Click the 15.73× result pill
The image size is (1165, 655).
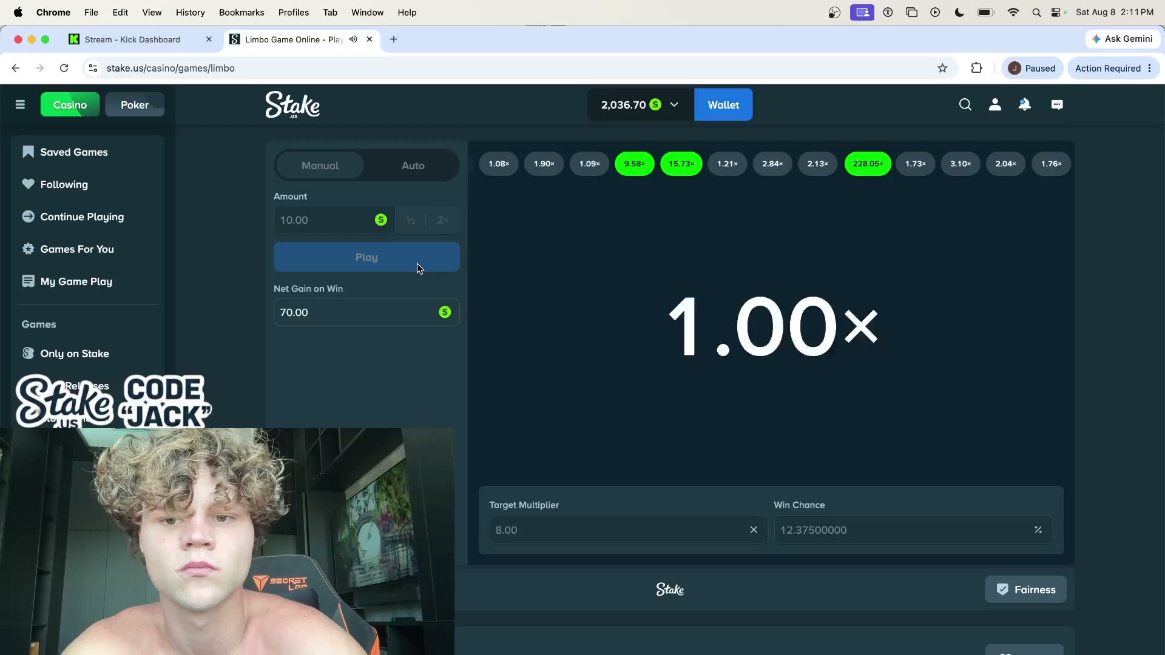[x=681, y=164]
